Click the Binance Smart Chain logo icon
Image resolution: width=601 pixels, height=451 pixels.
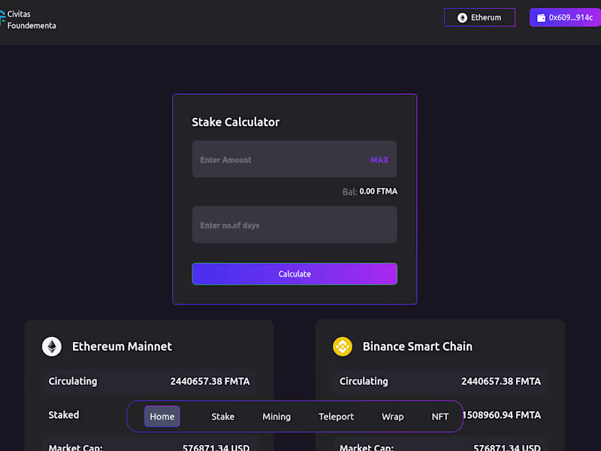pos(342,347)
